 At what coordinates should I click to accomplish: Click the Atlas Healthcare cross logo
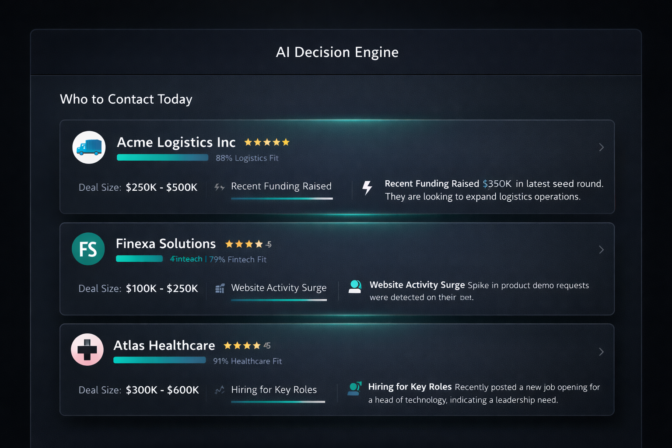(87, 350)
